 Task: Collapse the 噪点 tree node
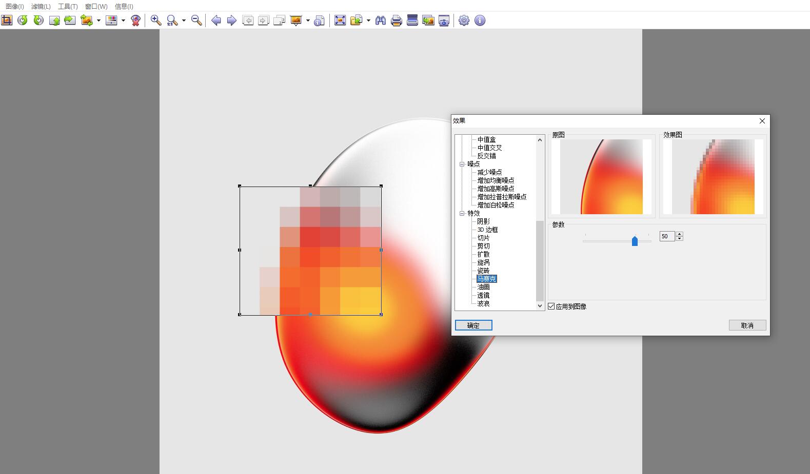[x=462, y=164]
